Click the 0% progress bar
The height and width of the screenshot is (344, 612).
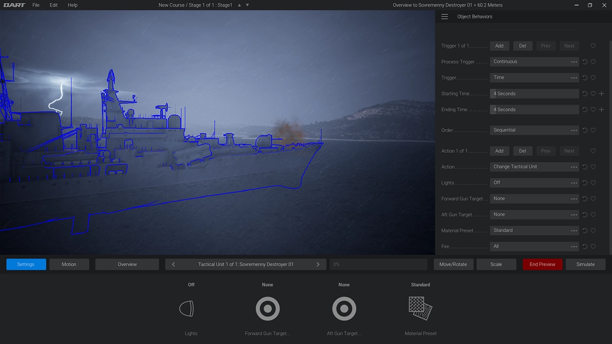(x=378, y=264)
